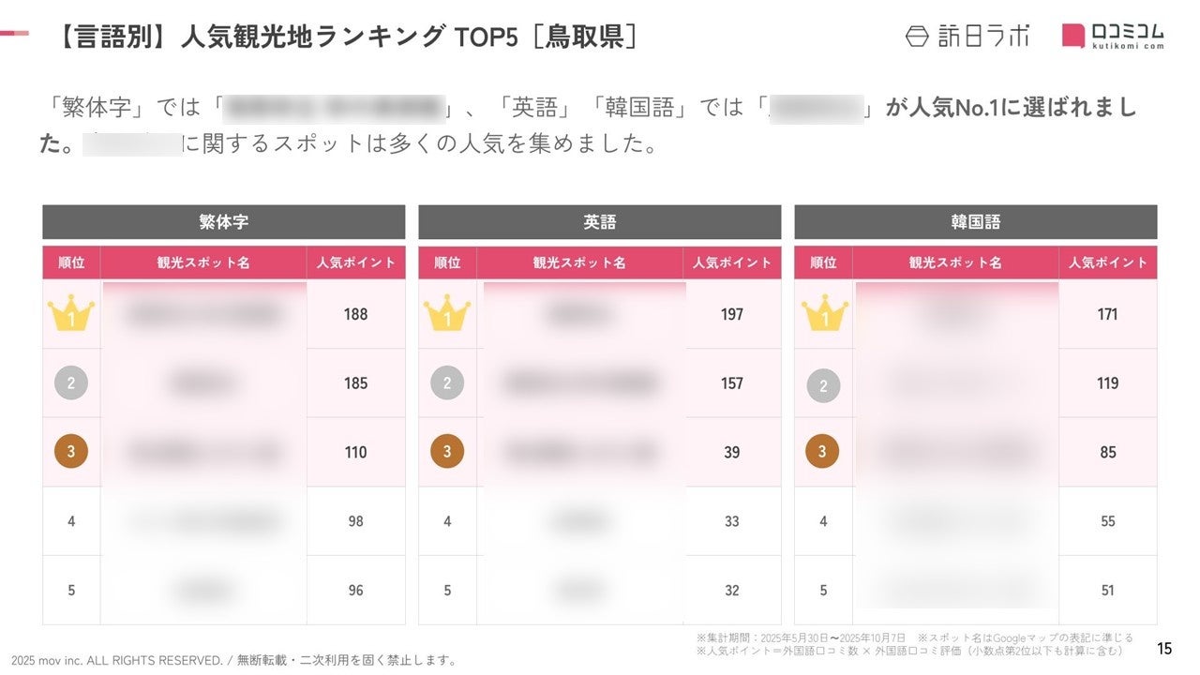Click the gold crown in the 繁体字 table
The width and height of the screenshot is (1200, 675).
click(x=71, y=314)
